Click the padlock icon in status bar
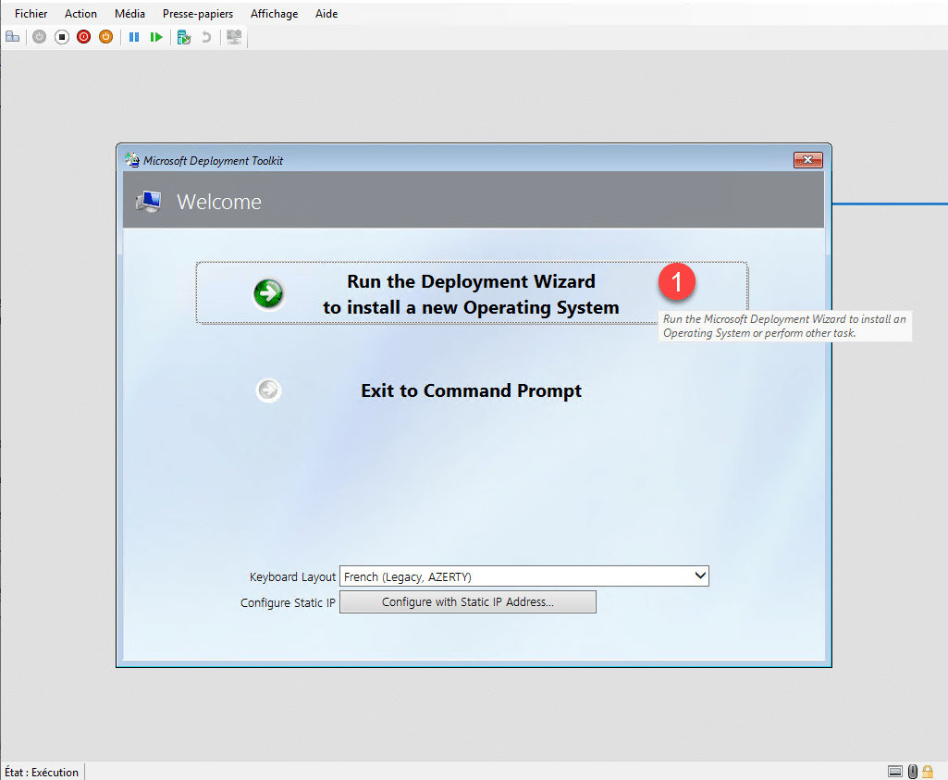This screenshot has width=948, height=780. tap(928, 772)
